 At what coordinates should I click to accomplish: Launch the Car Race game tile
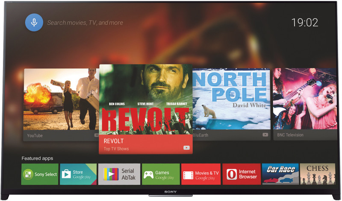(280, 174)
